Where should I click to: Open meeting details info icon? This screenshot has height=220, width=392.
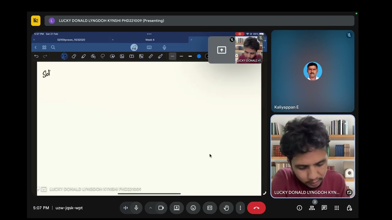(300, 208)
